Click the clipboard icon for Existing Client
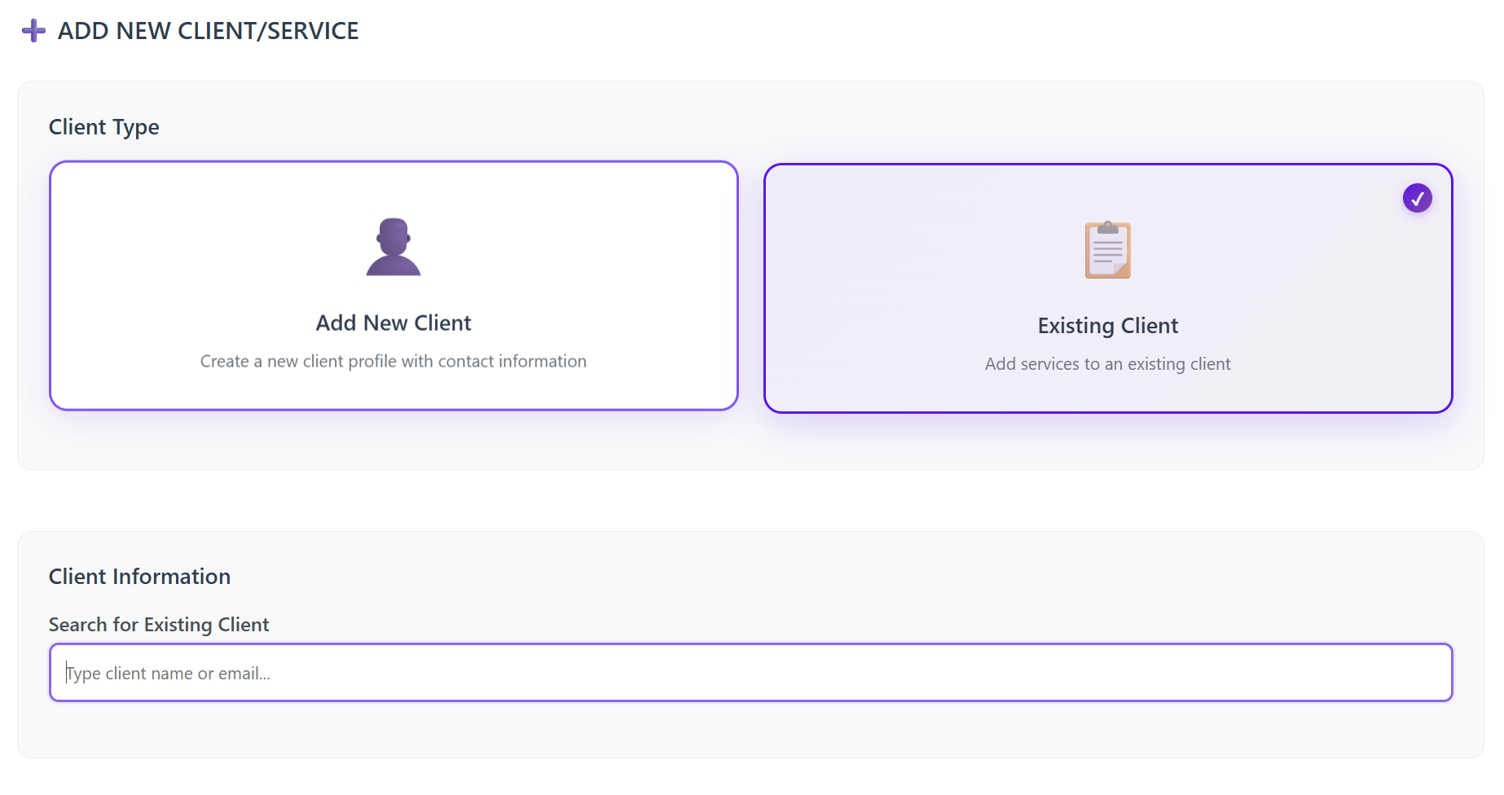This screenshot has height=795, width=1504. pos(1107,250)
